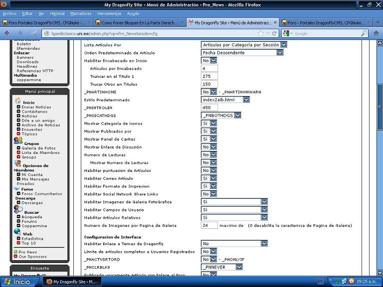This screenshot has width=383, height=287.
Task: Click the Grupos people icon in the sidebar
Action: pos(18,142)
